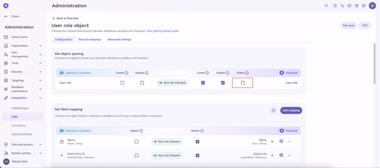Expand the Records menu chevron
The height and width of the screenshot is (168, 380).
(41, 72)
